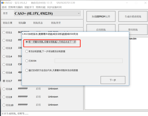Click Unknown type in 钥匙8 row
Screen dimensions: 148x116
coord(53,89)
